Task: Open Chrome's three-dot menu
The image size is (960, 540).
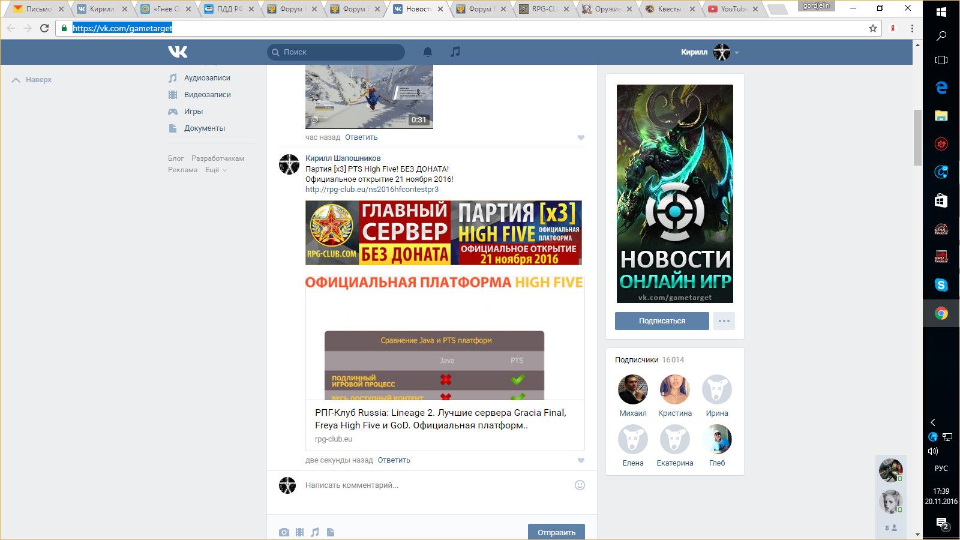Action: click(x=912, y=28)
